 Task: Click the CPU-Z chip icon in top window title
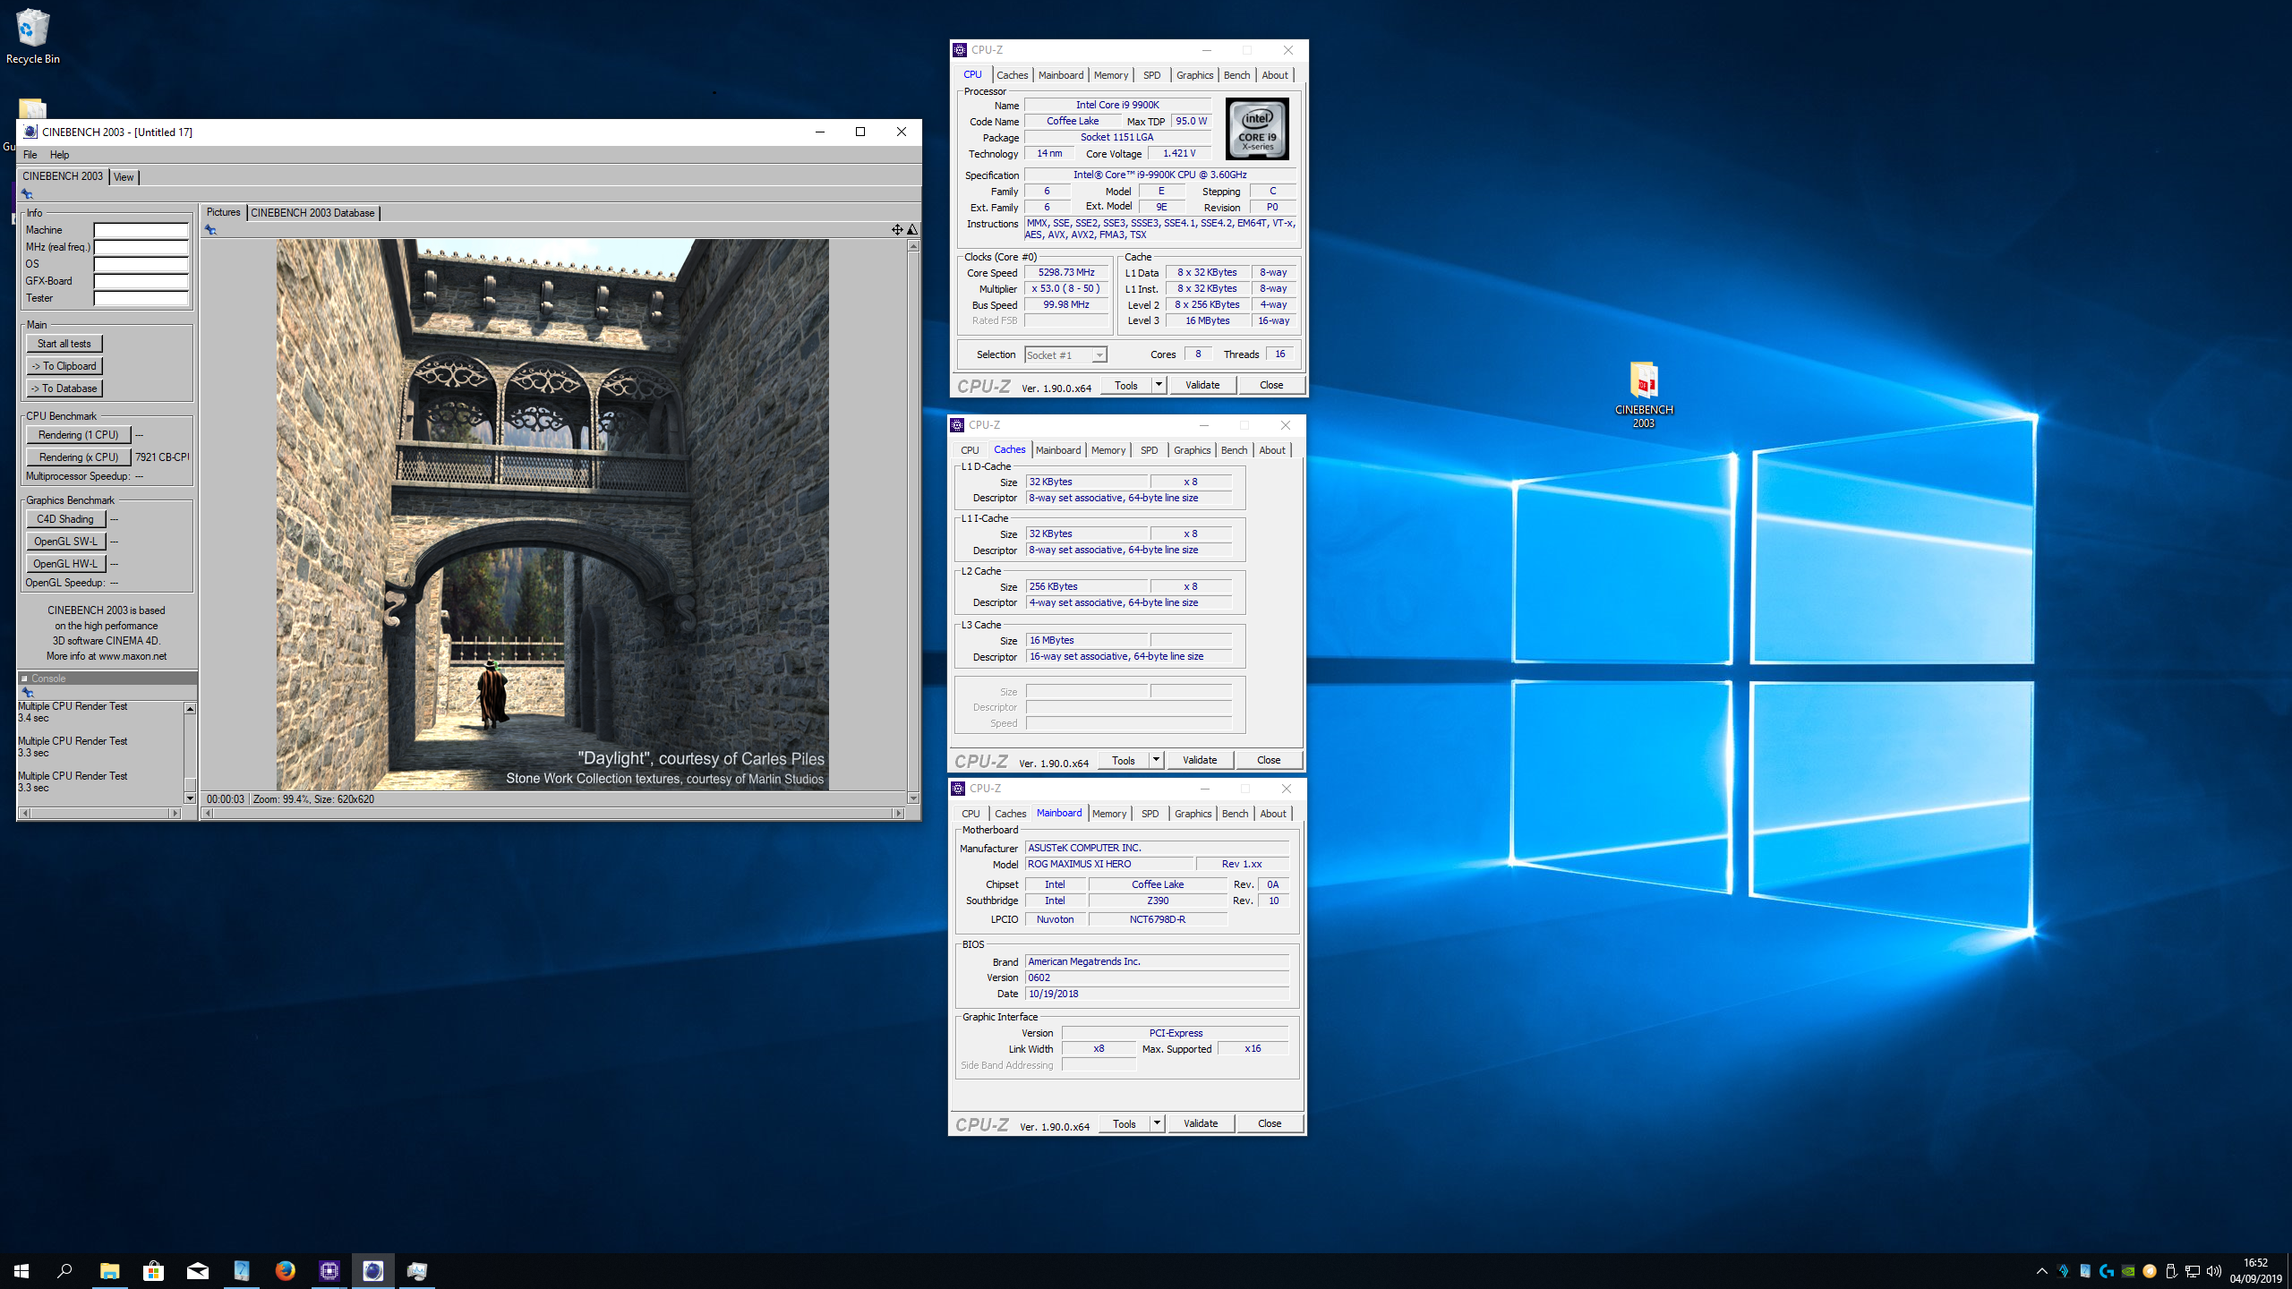coord(960,50)
